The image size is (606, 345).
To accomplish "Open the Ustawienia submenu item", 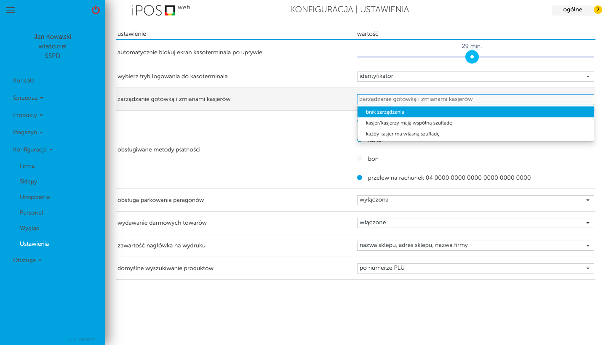I will tap(35, 244).
